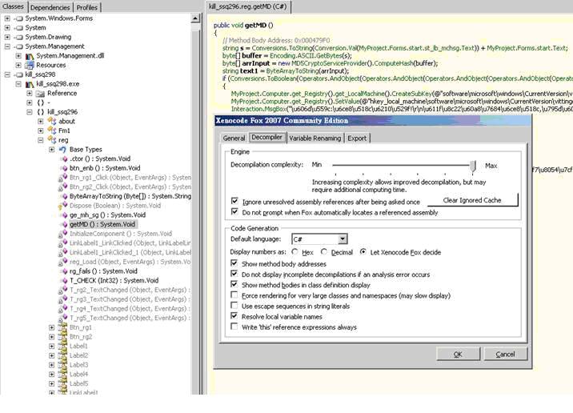Click the Dispose method key icon
The image size is (573, 413).
(x=63, y=206)
